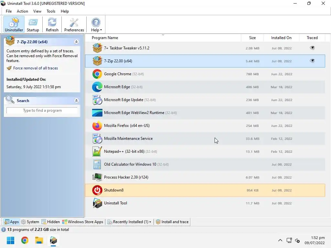Switch to the Apps tab
Image resolution: width=331 pixels, height=248 pixels.
(x=12, y=222)
